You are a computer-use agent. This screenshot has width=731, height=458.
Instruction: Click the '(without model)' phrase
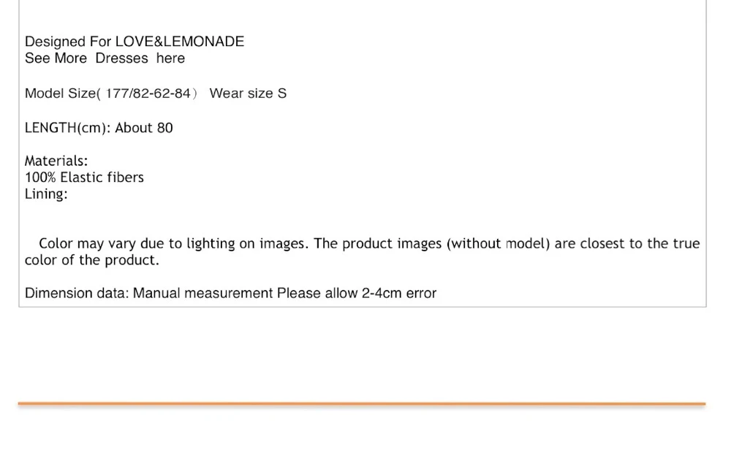499,243
